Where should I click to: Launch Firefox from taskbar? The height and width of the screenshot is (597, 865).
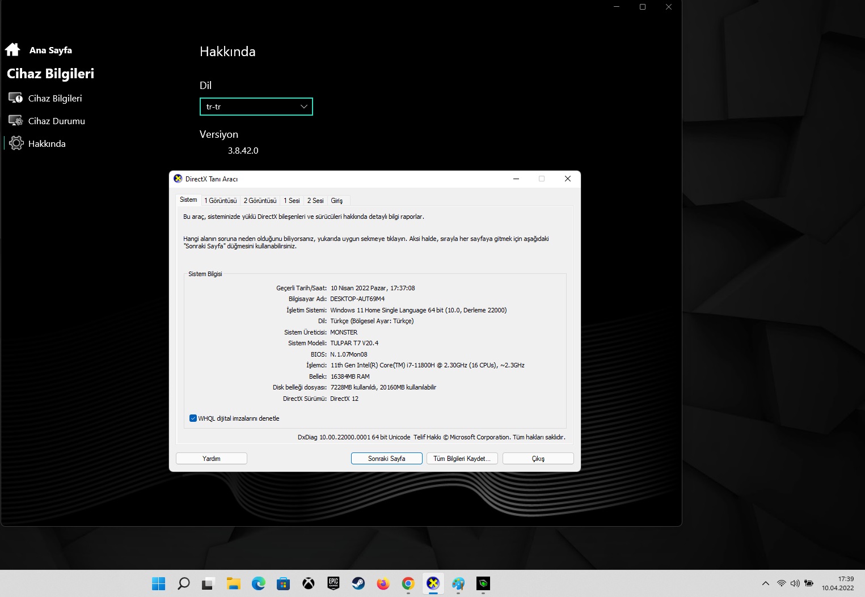click(383, 583)
